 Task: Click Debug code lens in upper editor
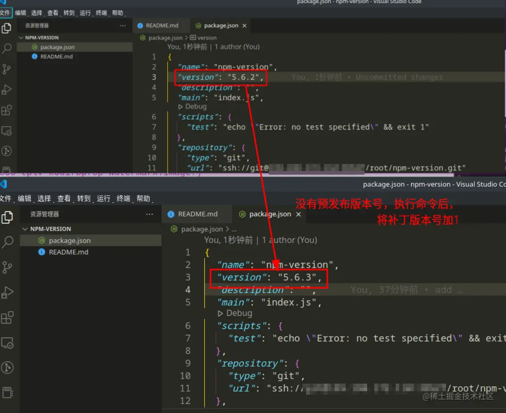192,106
